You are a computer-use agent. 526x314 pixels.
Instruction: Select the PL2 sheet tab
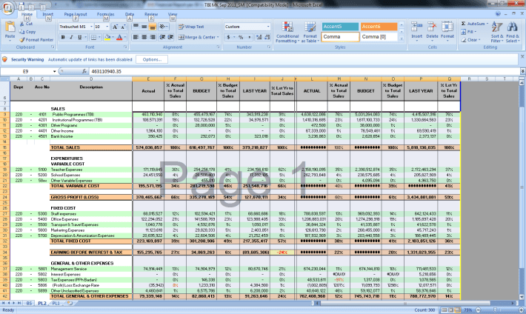(x=41, y=303)
